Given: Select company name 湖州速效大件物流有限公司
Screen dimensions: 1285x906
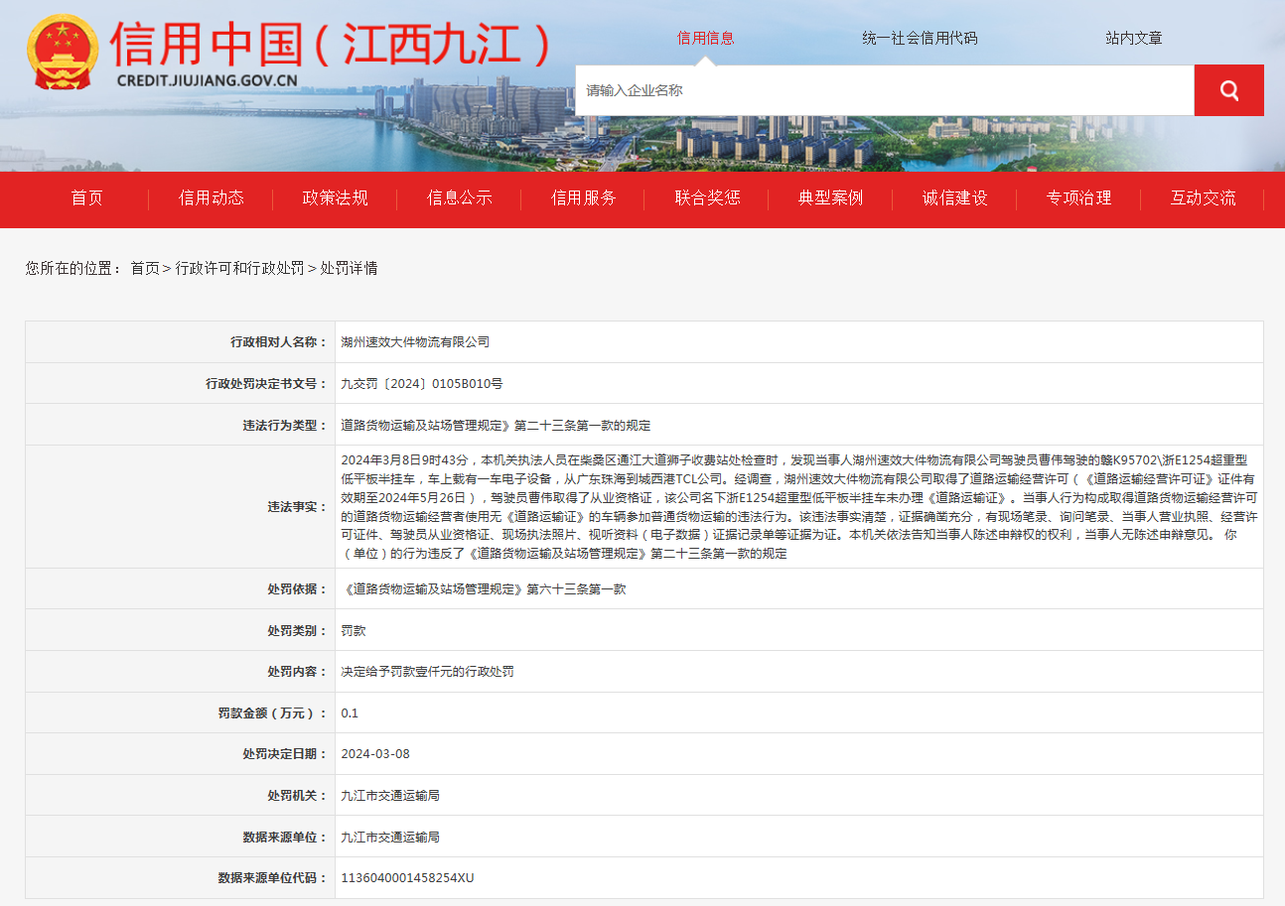Looking at the screenshot, I should click(x=415, y=341).
